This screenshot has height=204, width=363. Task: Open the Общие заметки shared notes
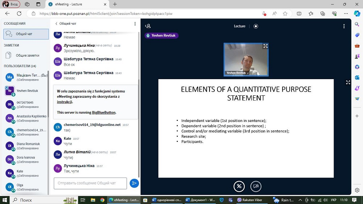[27, 56]
